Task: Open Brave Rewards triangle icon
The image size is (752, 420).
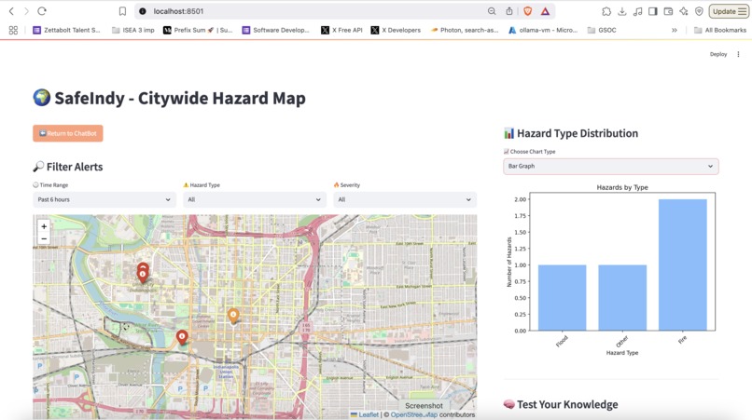Action: tap(545, 11)
